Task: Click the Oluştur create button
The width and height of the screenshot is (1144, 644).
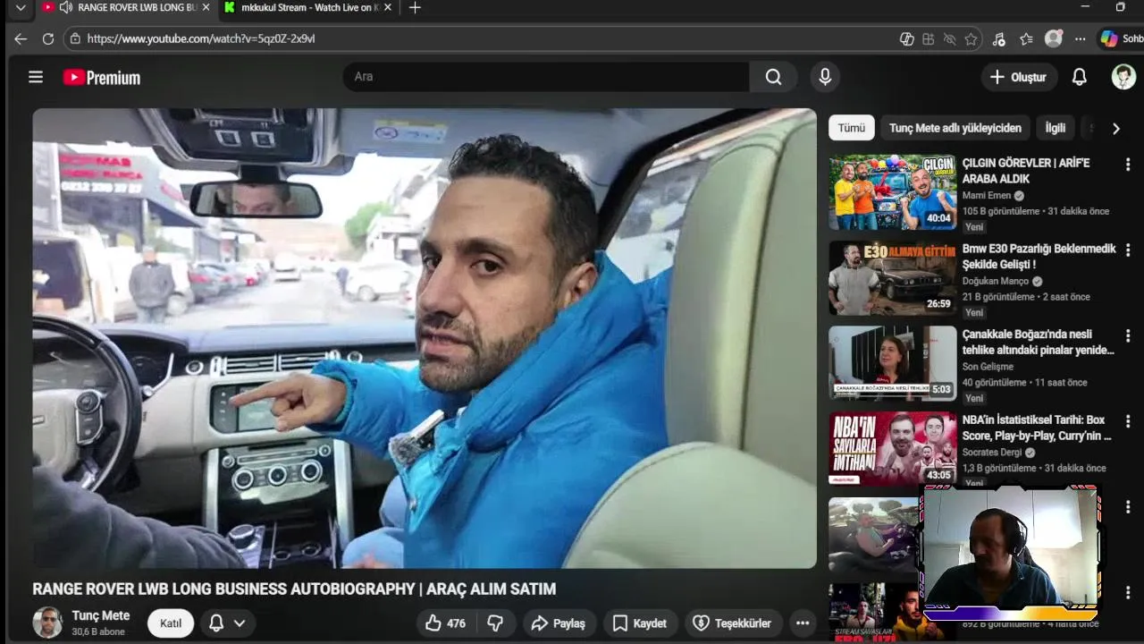Action: point(1019,77)
